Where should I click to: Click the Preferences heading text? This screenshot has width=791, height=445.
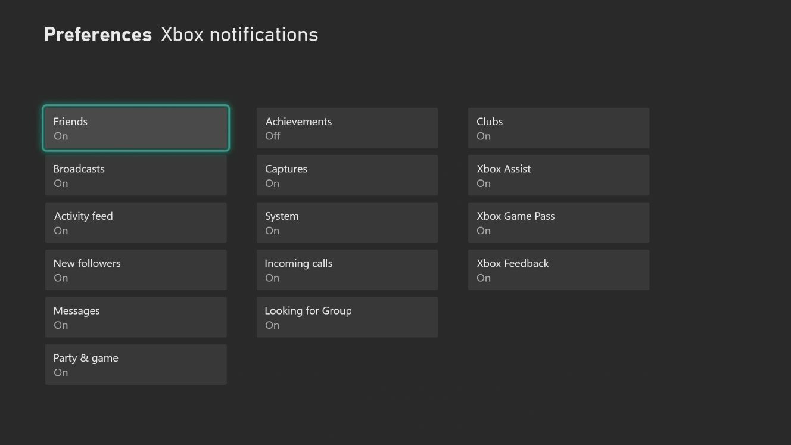coord(98,35)
